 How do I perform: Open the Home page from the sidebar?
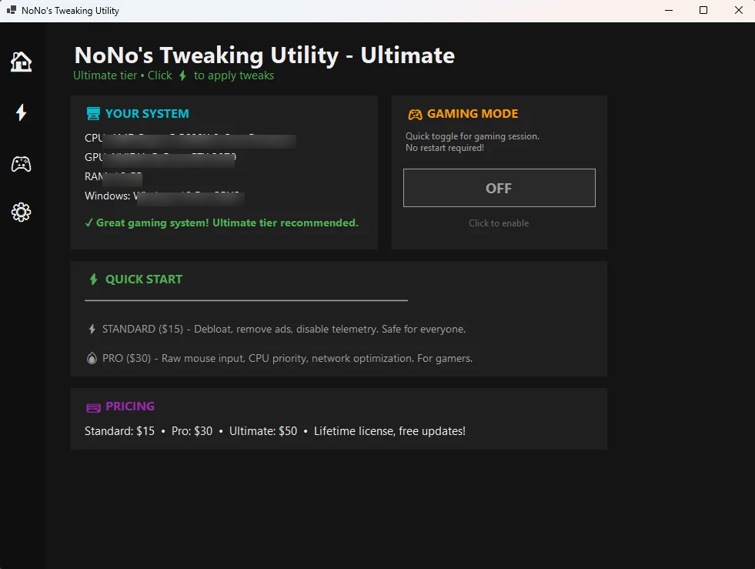point(21,62)
